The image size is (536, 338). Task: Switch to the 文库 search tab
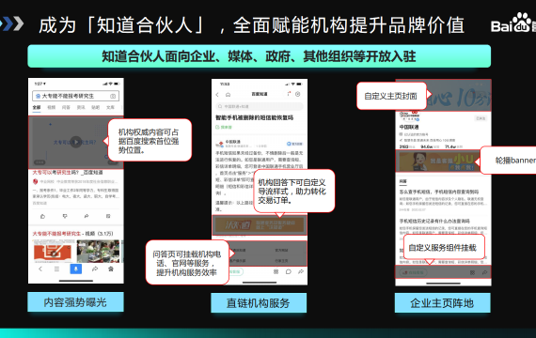(110, 107)
